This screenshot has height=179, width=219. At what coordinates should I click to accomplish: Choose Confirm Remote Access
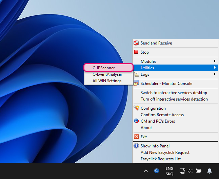(176, 114)
